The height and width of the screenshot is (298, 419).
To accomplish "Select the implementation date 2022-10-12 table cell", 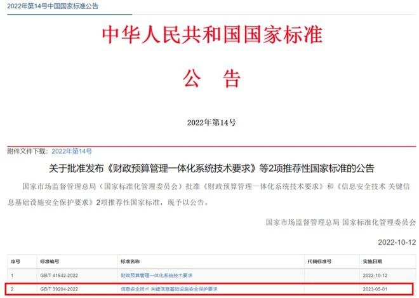I will coord(375,275).
